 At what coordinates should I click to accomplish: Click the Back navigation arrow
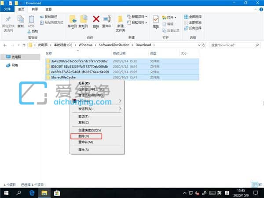5,45
